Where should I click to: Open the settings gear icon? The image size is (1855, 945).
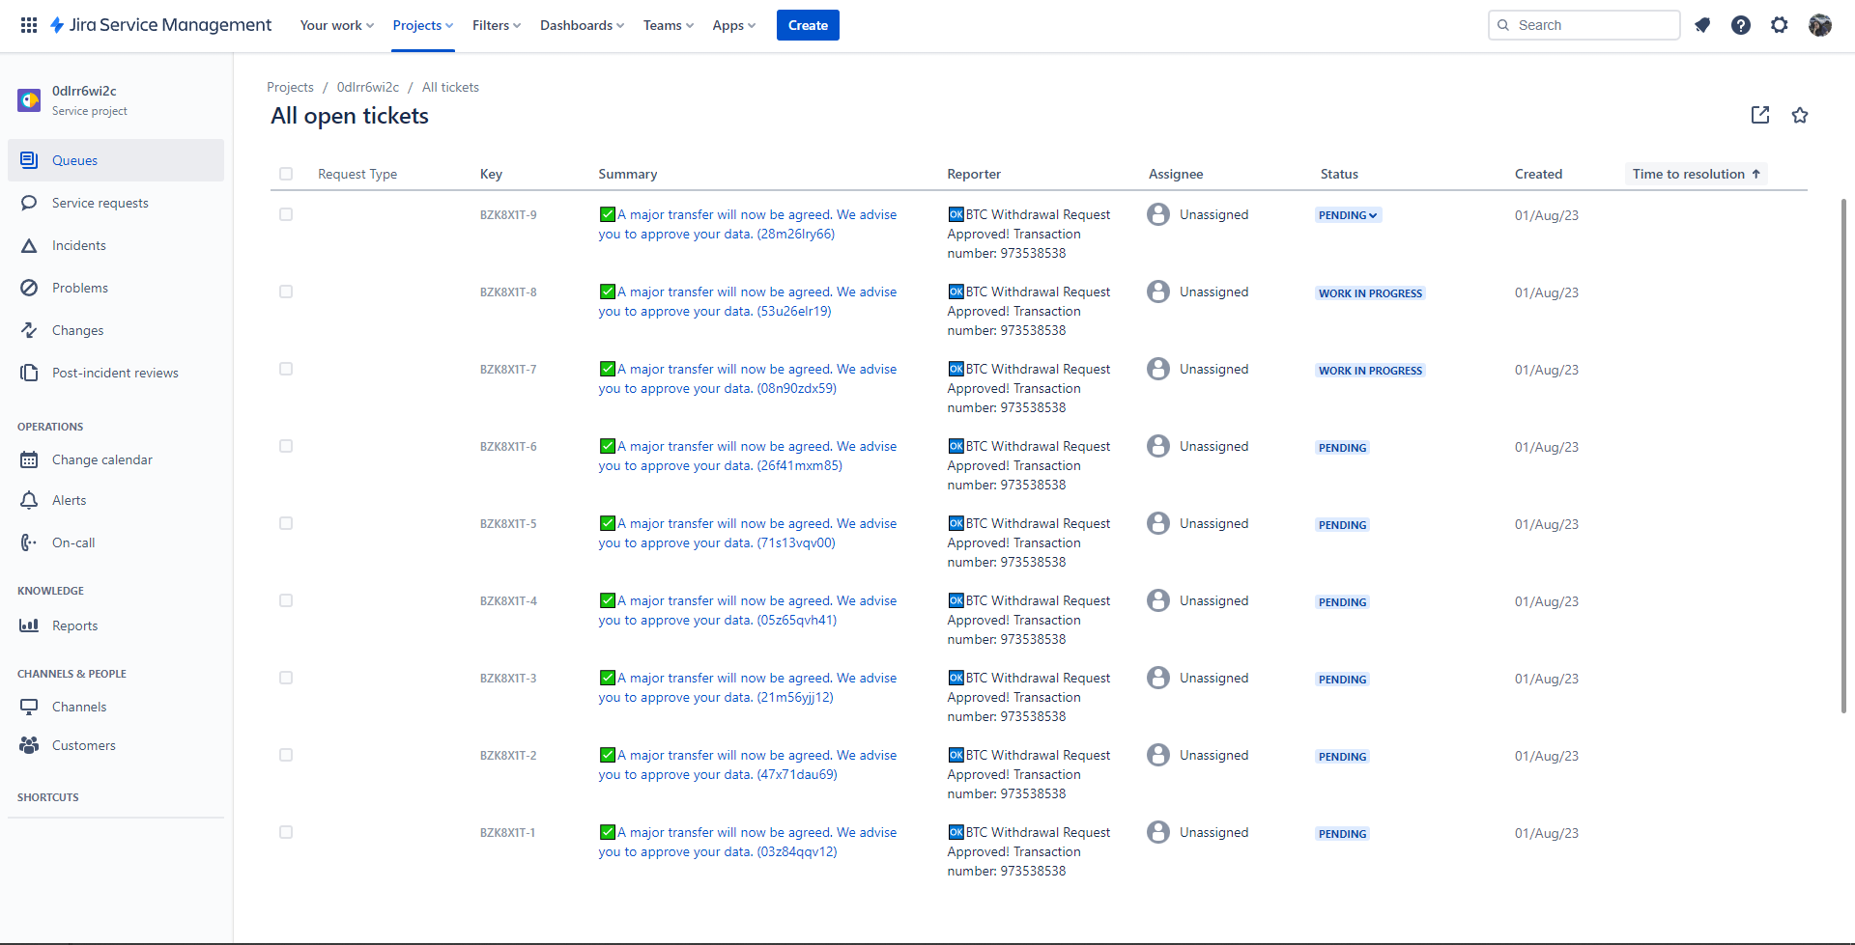point(1780,25)
